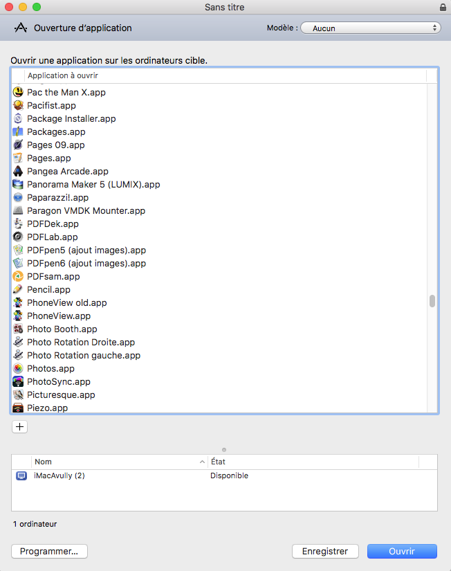
Task: Select PDFDek.app name
Action: tap(53, 224)
